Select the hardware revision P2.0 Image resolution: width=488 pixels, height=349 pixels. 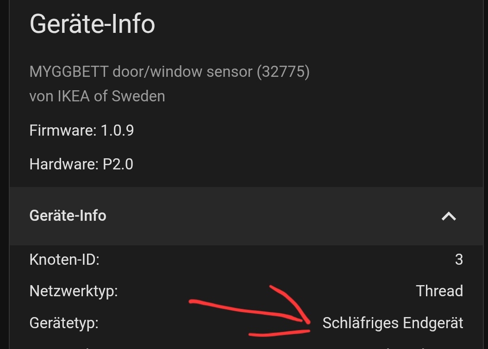[118, 164]
